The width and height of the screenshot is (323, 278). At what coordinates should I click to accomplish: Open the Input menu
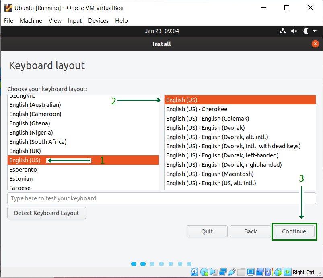pyautogui.click(x=75, y=21)
